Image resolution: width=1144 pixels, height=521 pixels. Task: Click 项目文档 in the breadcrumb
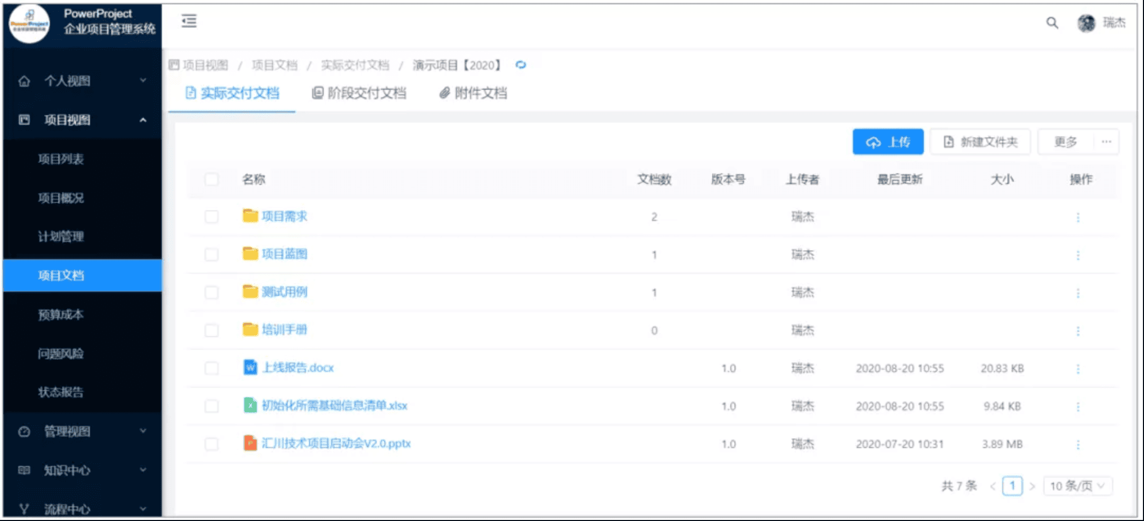coord(275,65)
